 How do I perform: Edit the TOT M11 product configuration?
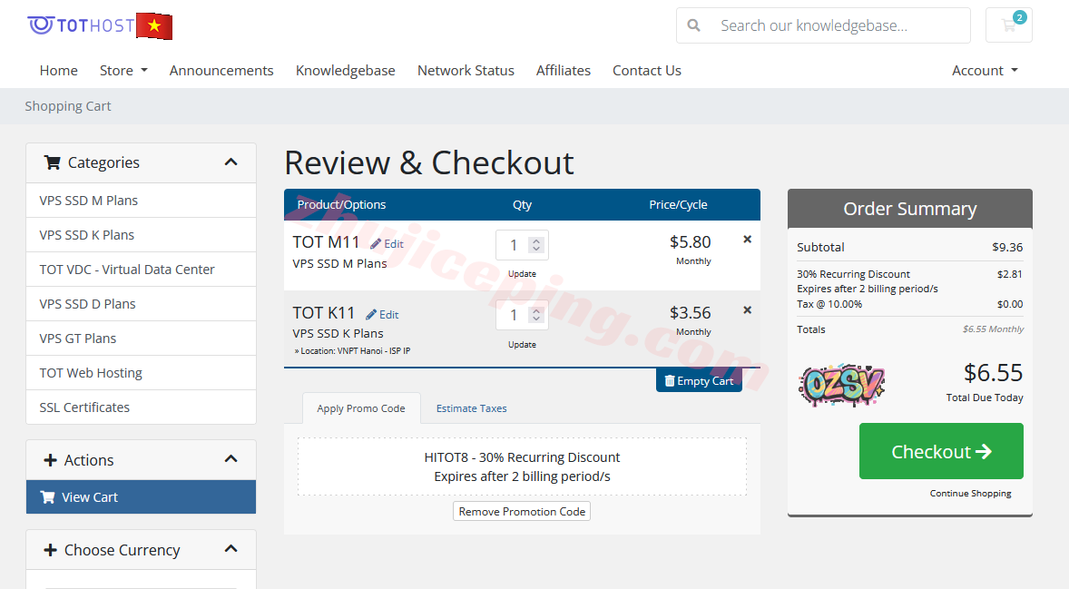pos(387,244)
